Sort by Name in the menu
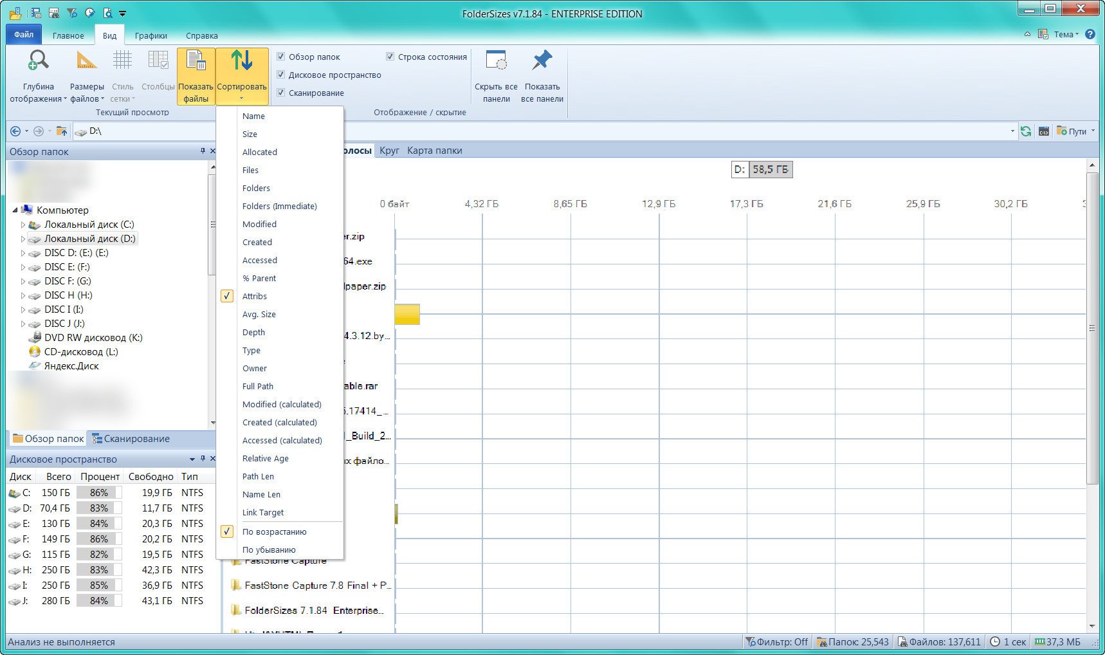1105x655 pixels. tap(280, 116)
